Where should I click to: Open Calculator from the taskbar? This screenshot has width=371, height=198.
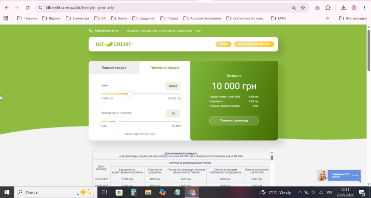134,192
